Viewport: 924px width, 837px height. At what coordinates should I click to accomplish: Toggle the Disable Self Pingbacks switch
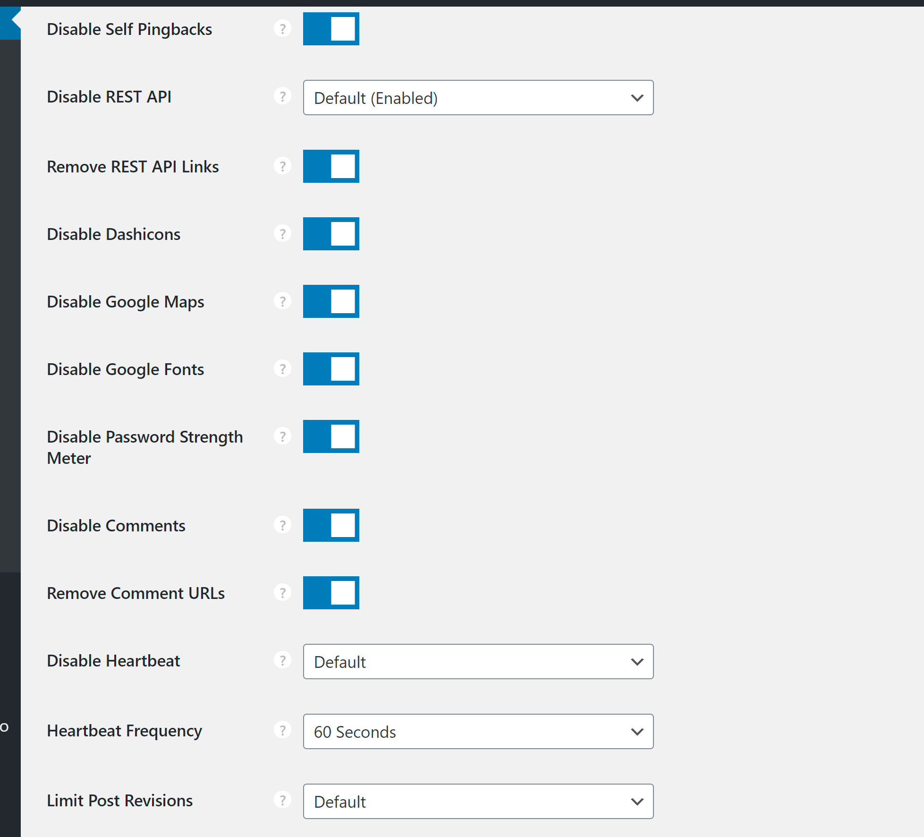pyautogui.click(x=331, y=29)
